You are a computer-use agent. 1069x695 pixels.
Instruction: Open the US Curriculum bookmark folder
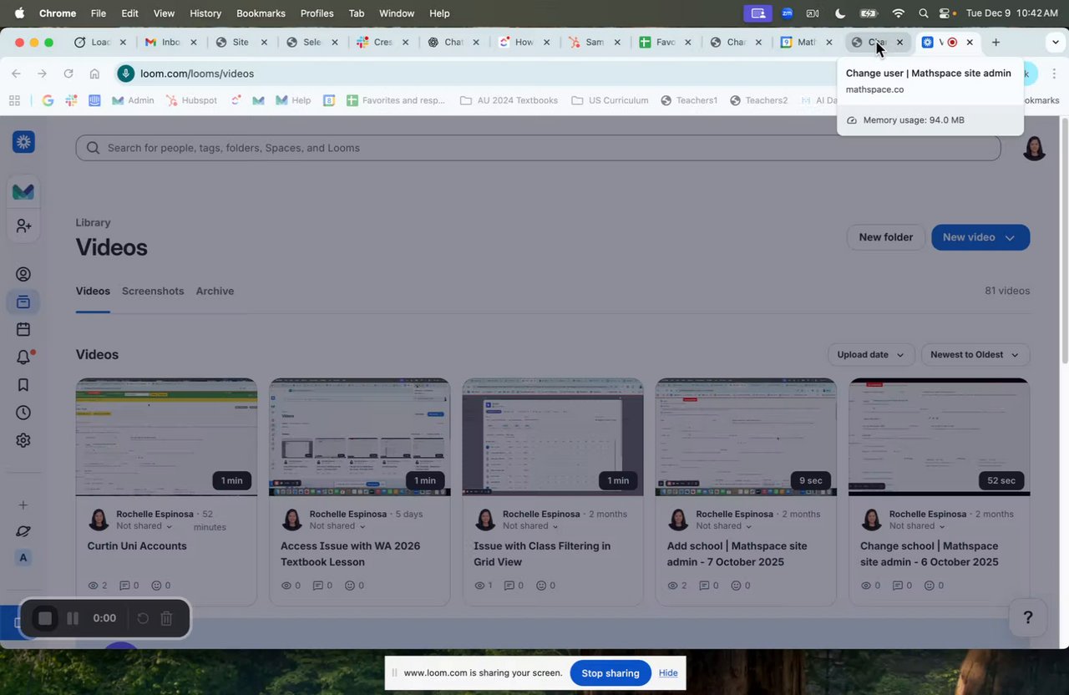[x=610, y=100]
